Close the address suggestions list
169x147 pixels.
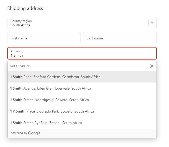152,66
